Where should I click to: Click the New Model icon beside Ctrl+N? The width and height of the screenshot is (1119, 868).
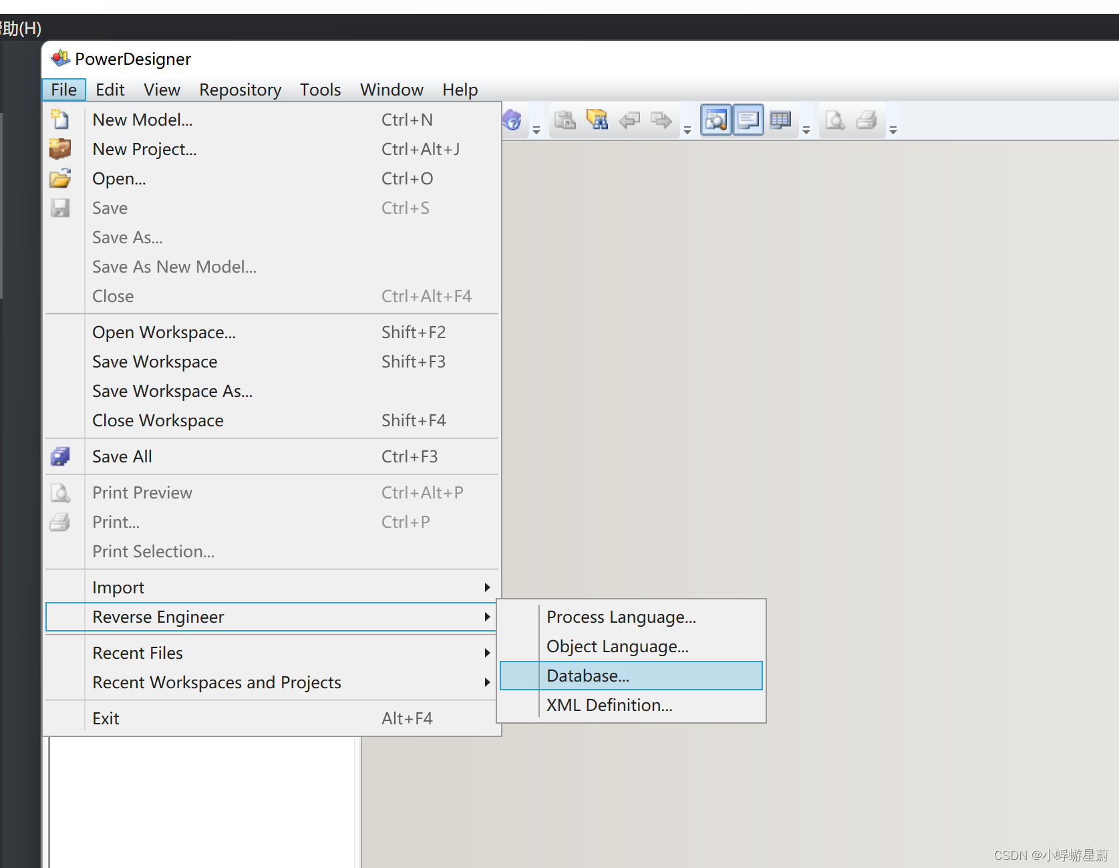click(60, 119)
